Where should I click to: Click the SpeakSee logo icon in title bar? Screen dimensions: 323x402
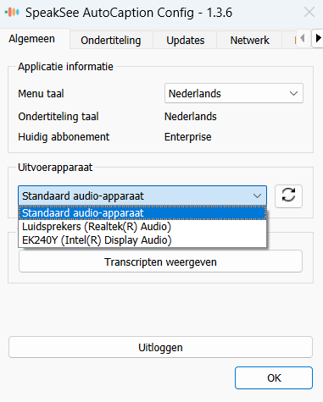coord(12,12)
